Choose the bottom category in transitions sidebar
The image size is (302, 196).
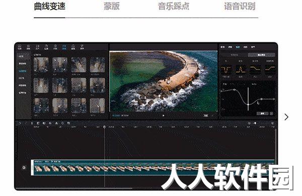pyautogui.click(x=22, y=93)
